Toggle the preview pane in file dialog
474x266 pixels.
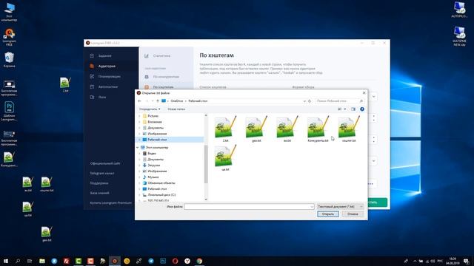point(353,109)
